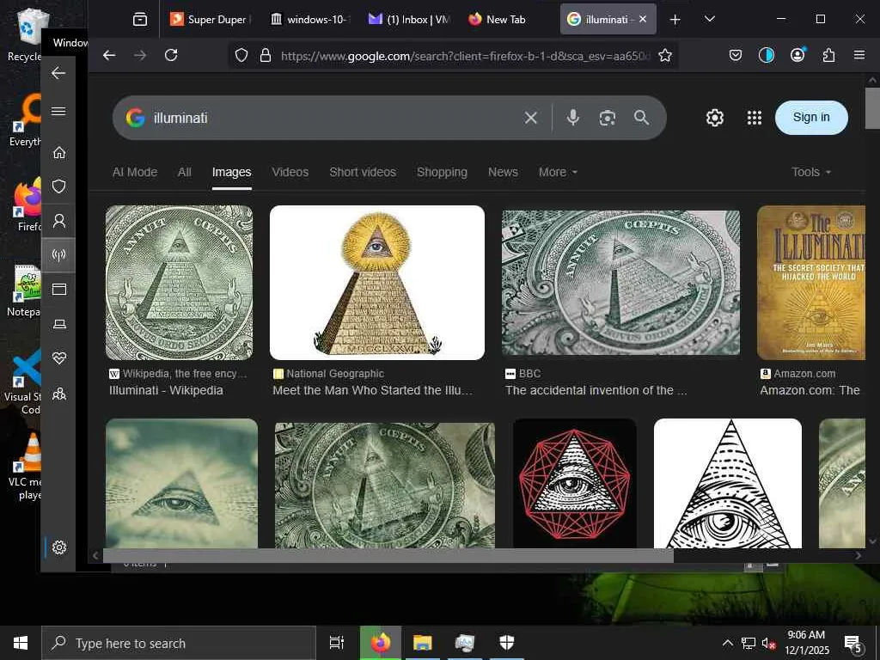Open the red polygon eye thumbnail
This screenshot has height=660, width=880.
tap(575, 483)
